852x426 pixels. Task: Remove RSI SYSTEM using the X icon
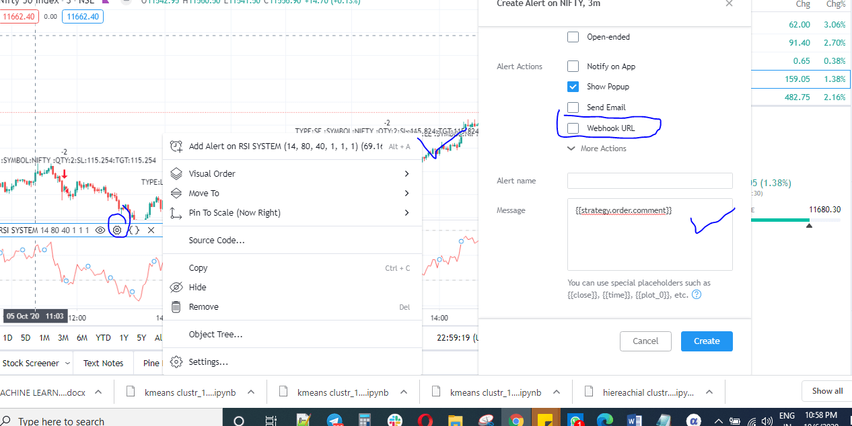click(151, 230)
